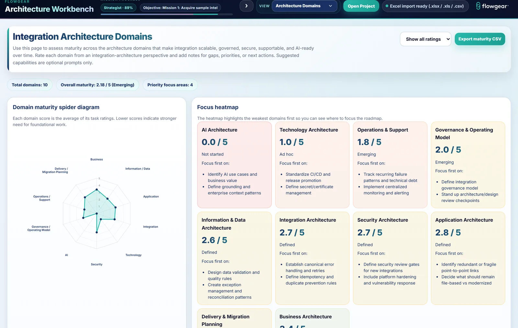The height and width of the screenshot is (328, 518).
Task: Click Export maturity CSV button
Action: point(480,39)
